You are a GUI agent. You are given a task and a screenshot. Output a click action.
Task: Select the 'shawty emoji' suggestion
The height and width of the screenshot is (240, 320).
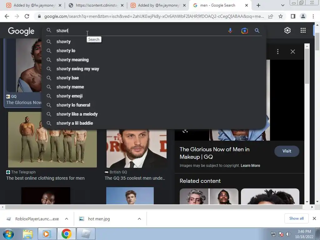154,96
